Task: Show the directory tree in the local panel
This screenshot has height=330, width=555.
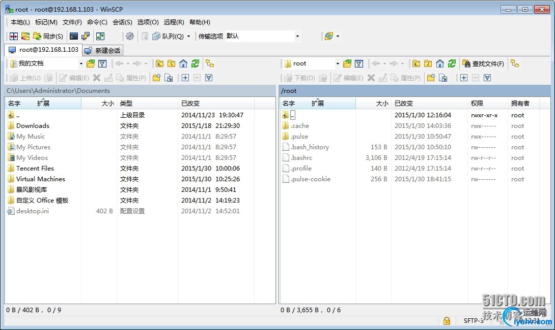Action: coord(210,63)
